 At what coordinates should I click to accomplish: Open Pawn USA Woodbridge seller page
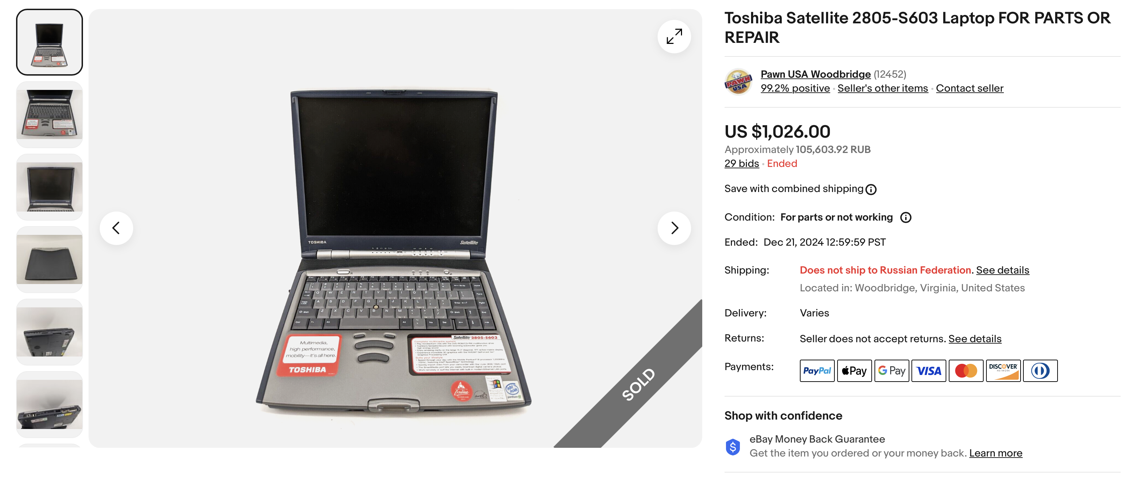click(816, 74)
